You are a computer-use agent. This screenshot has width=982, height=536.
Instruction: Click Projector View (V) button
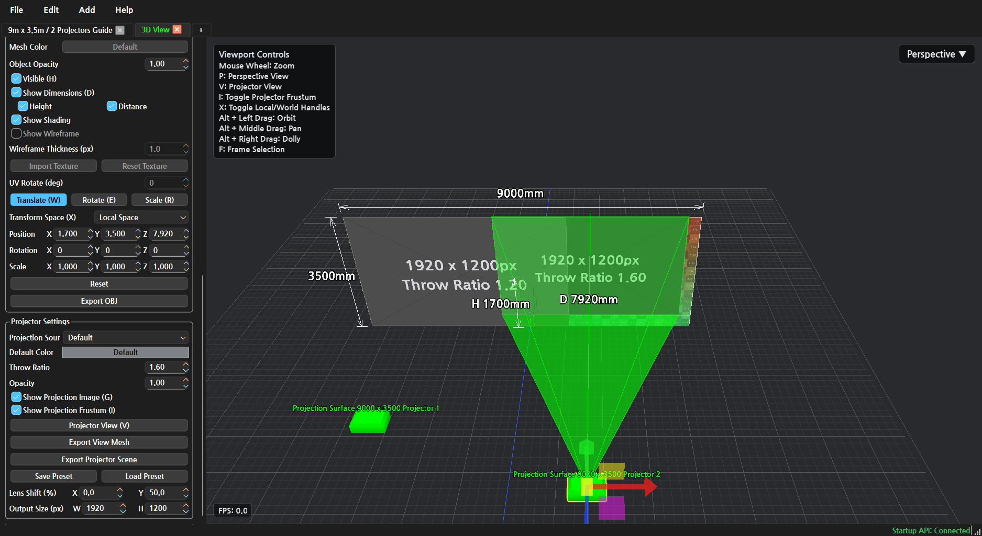point(99,425)
